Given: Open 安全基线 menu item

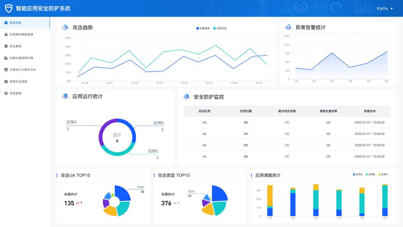Looking at the screenshot, I should point(15,46).
